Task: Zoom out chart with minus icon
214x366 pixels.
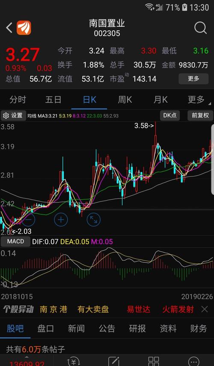Action: (x=28, y=220)
